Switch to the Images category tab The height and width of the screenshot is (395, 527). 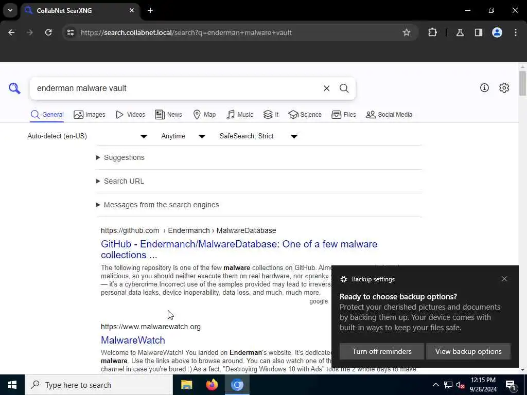click(90, 115)
